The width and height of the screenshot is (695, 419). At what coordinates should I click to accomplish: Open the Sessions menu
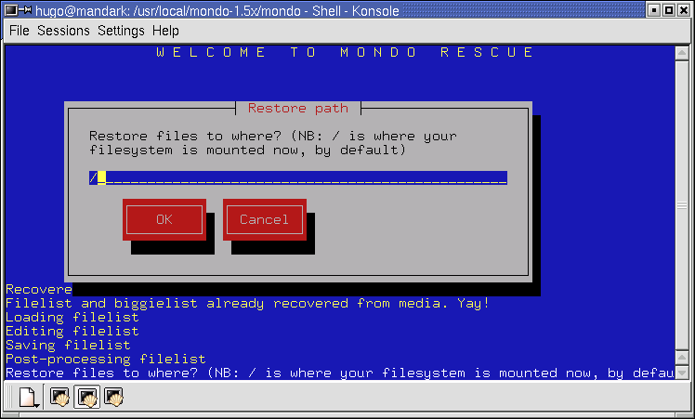click(63, 31)
